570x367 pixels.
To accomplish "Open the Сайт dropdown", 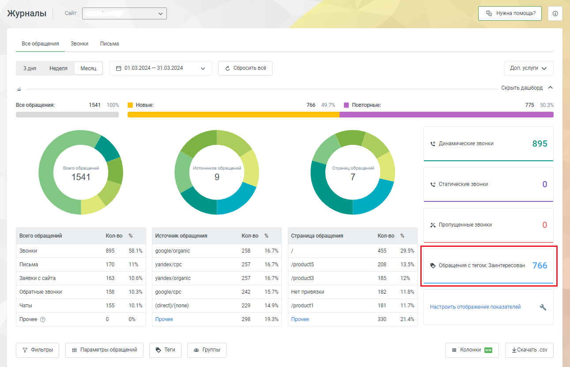I will (125, 14).
